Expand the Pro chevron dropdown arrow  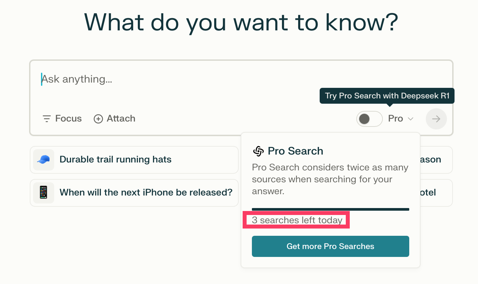[411, 119]
